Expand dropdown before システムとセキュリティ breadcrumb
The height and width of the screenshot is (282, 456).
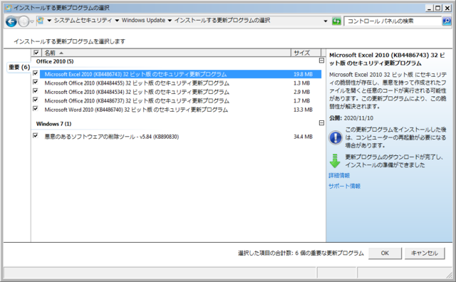[49, 21]
